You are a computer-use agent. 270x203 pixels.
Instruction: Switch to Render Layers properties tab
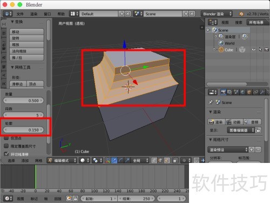click(230, 92)
